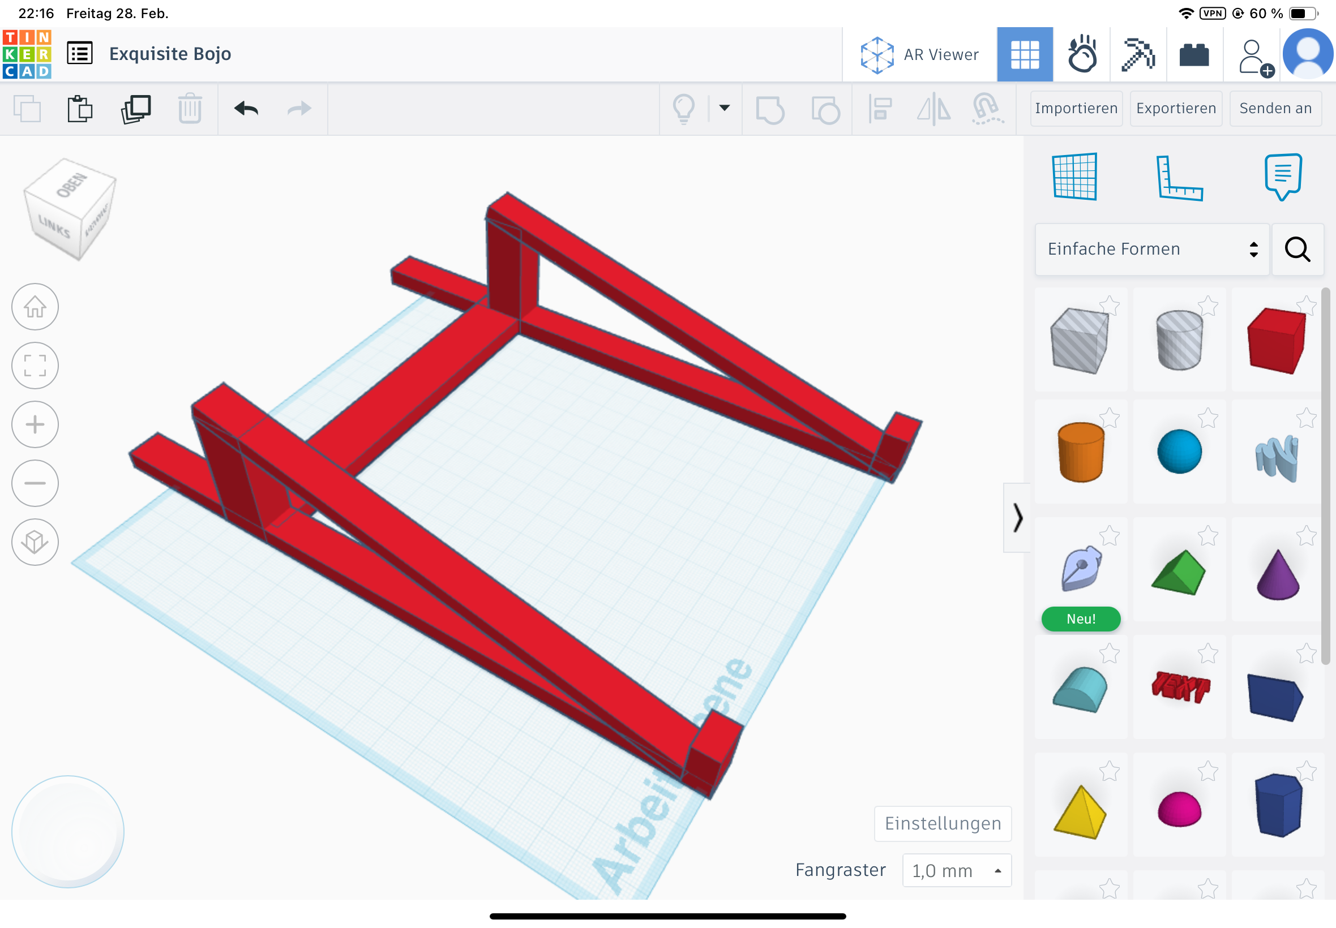Image resolution: width=1336 pixels, height=928 pixels.
Task: Select the Ruler tool
Action: 1179,178
